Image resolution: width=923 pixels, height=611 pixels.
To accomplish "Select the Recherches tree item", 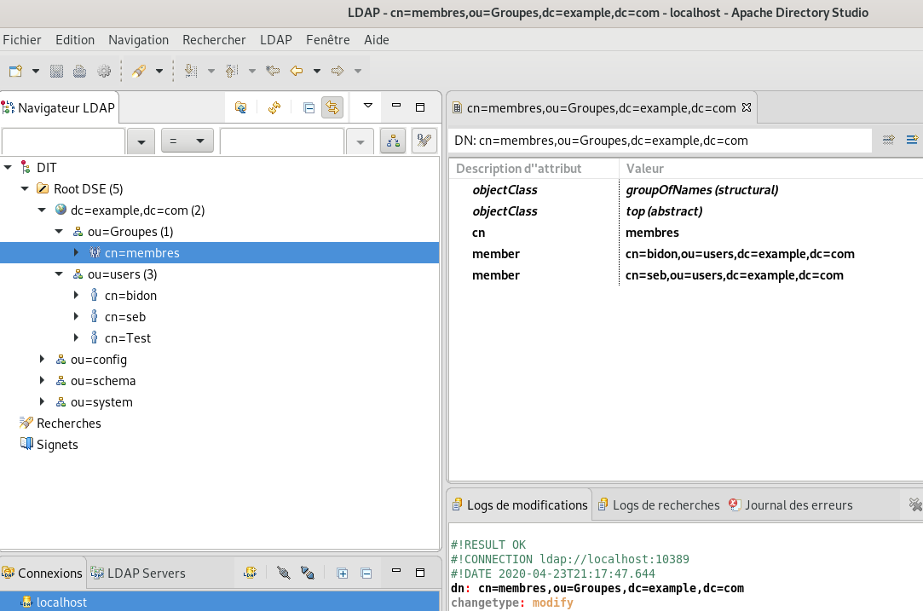I will (x=69, y=424).
